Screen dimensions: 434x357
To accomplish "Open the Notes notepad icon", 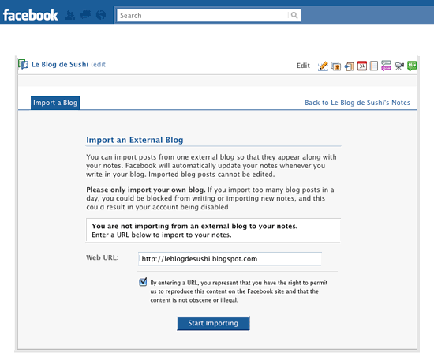I will click(374, 66).
